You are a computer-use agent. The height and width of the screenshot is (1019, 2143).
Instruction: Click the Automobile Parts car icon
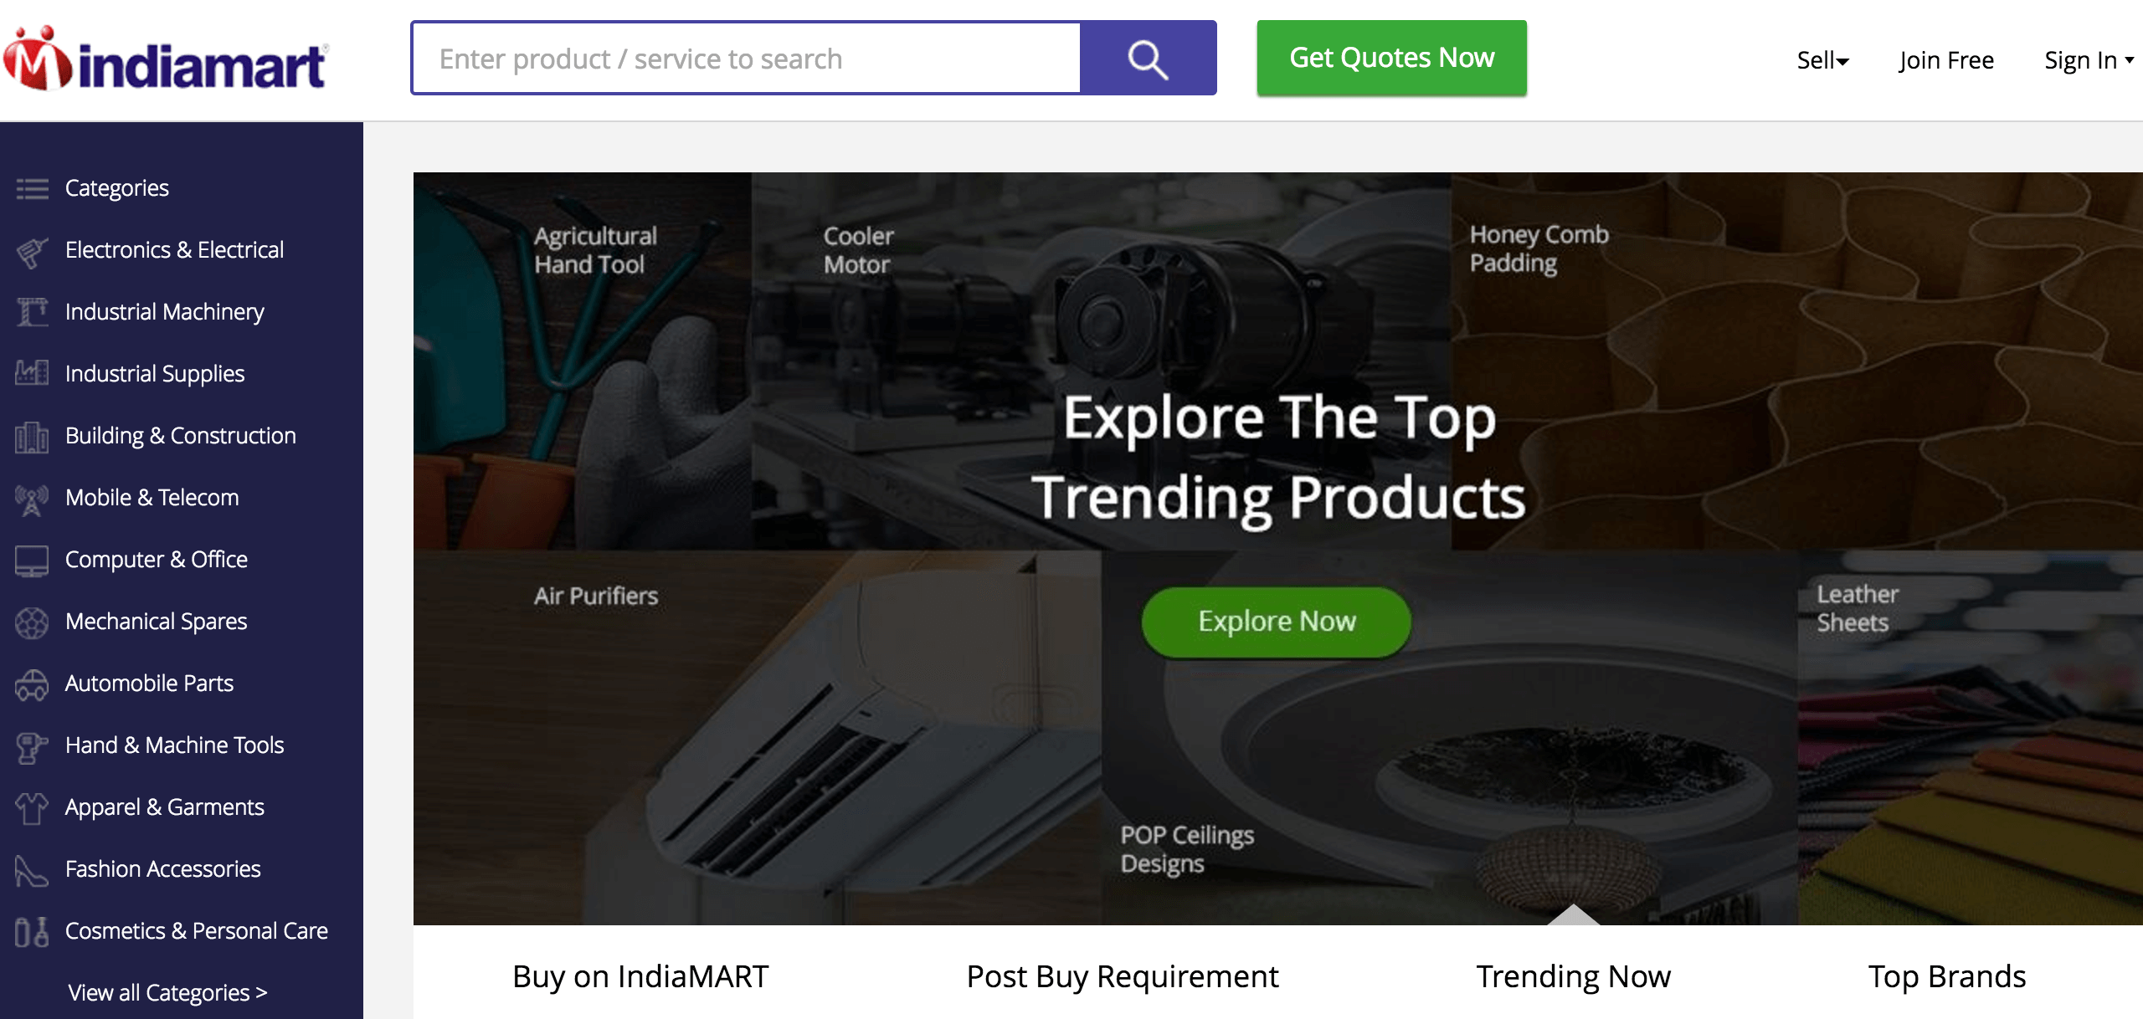32,684
